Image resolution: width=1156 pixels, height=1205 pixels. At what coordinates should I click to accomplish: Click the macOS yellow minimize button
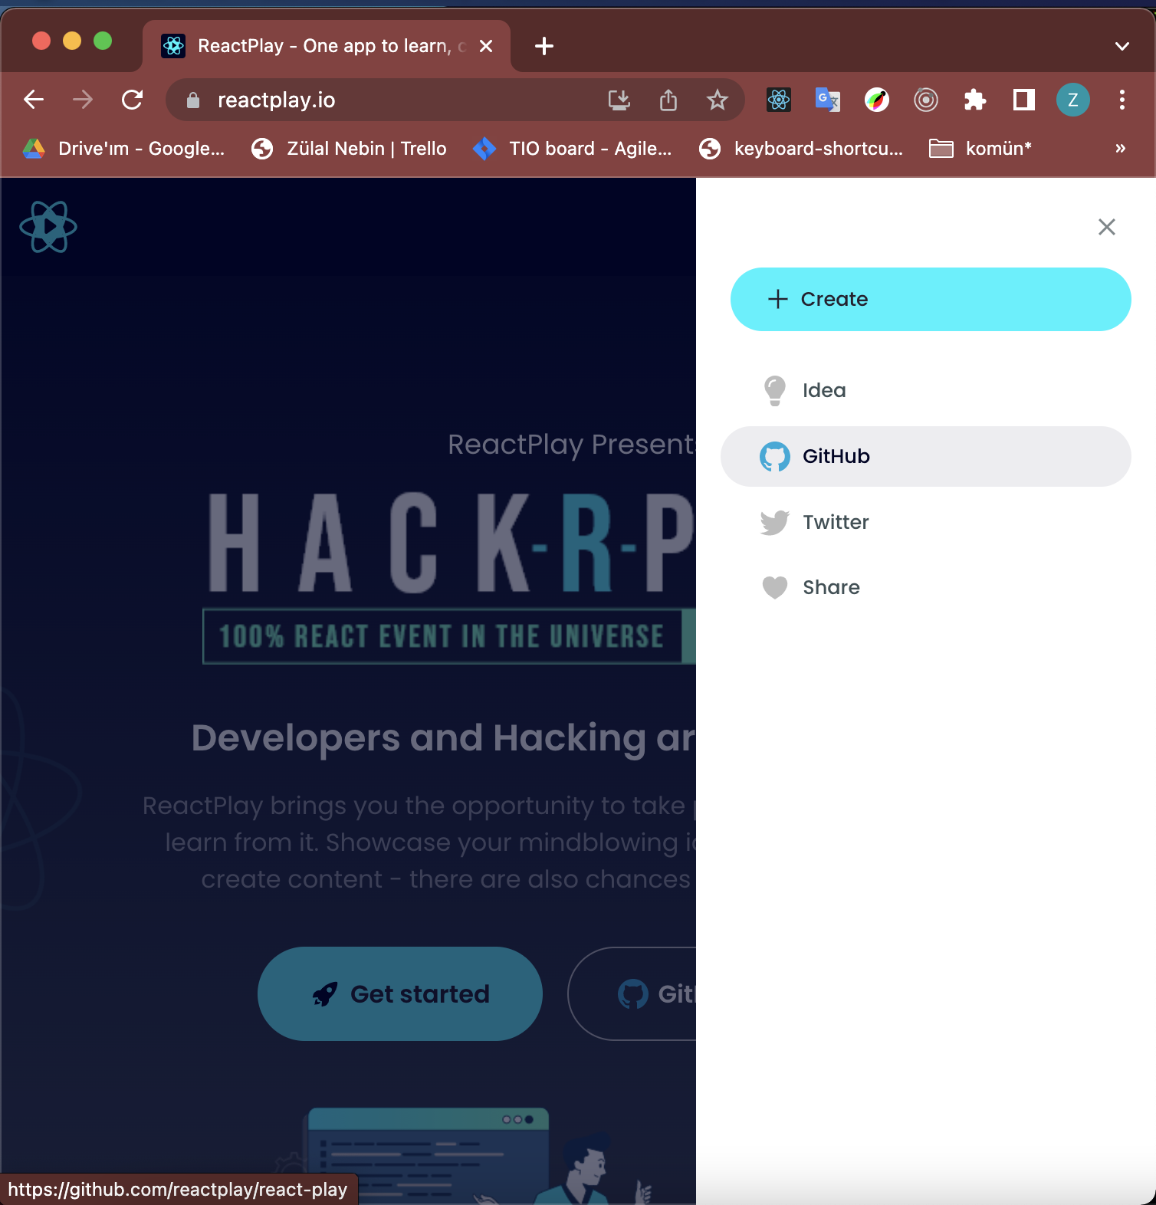click(72, 41)
